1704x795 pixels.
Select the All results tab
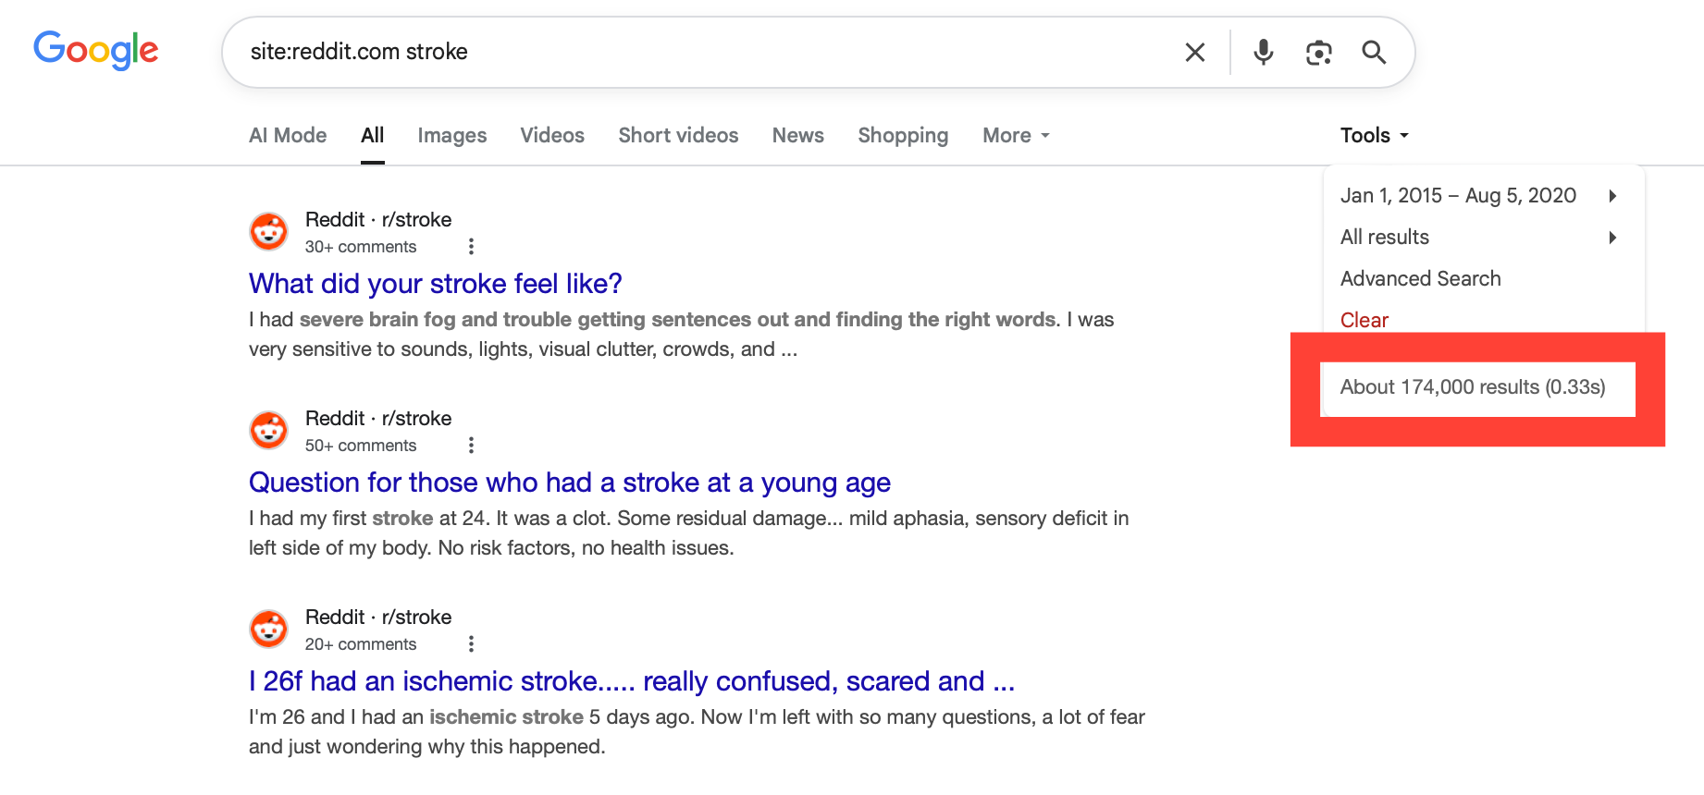point(373,135)
